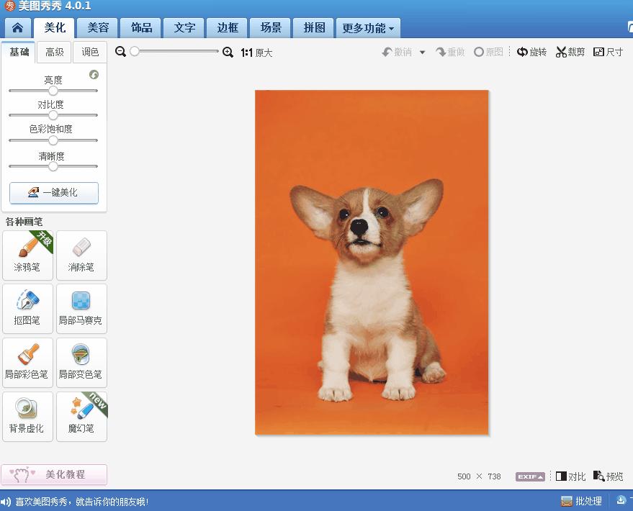
Task: Toggle the 对比 compare view
Action: (x=570, y=476)
